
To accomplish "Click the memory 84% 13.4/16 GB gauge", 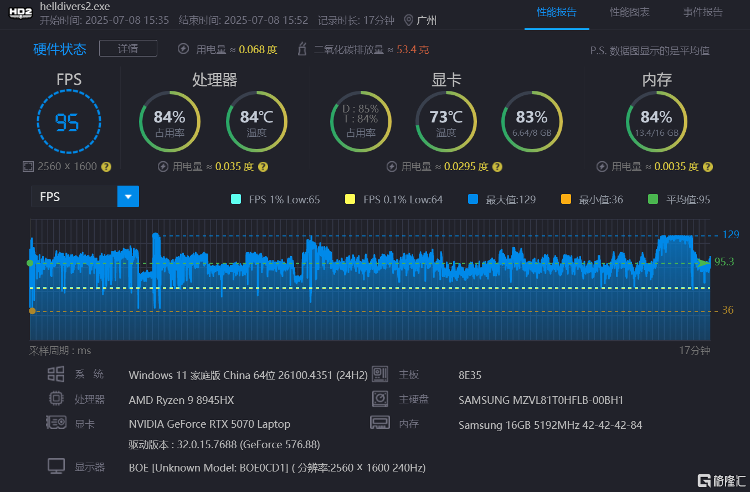I will click(656, 121).
